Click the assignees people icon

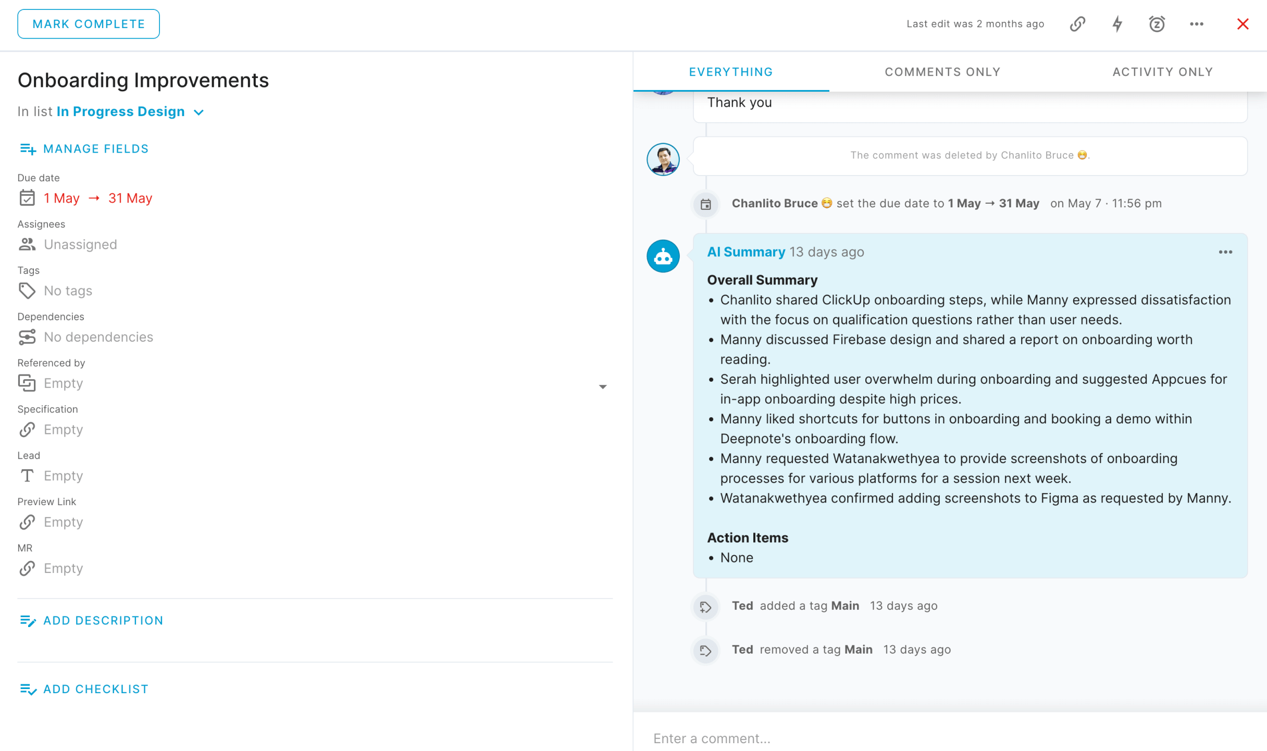click(x=27, y=244)
